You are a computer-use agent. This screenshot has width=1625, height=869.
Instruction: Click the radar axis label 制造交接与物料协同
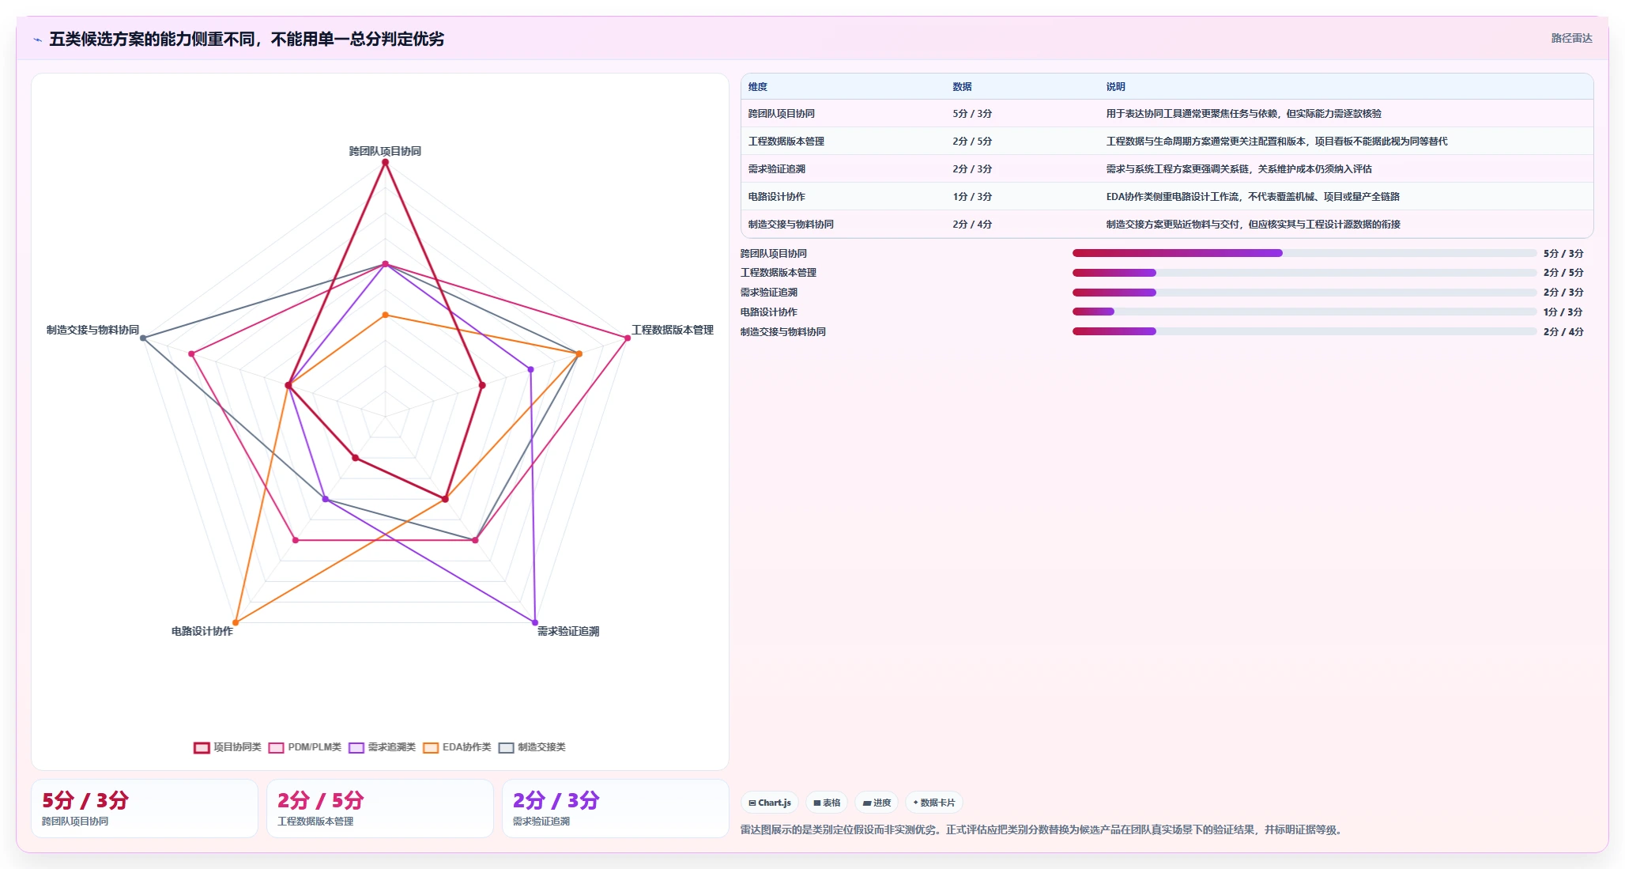coord(92,330)
